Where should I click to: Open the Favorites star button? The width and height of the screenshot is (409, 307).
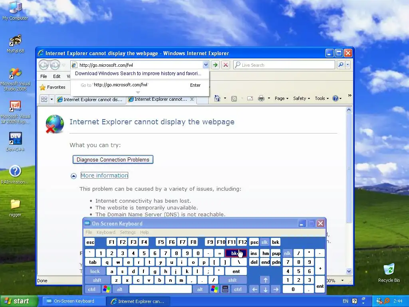pyautogui.click(x=52, y=87)
